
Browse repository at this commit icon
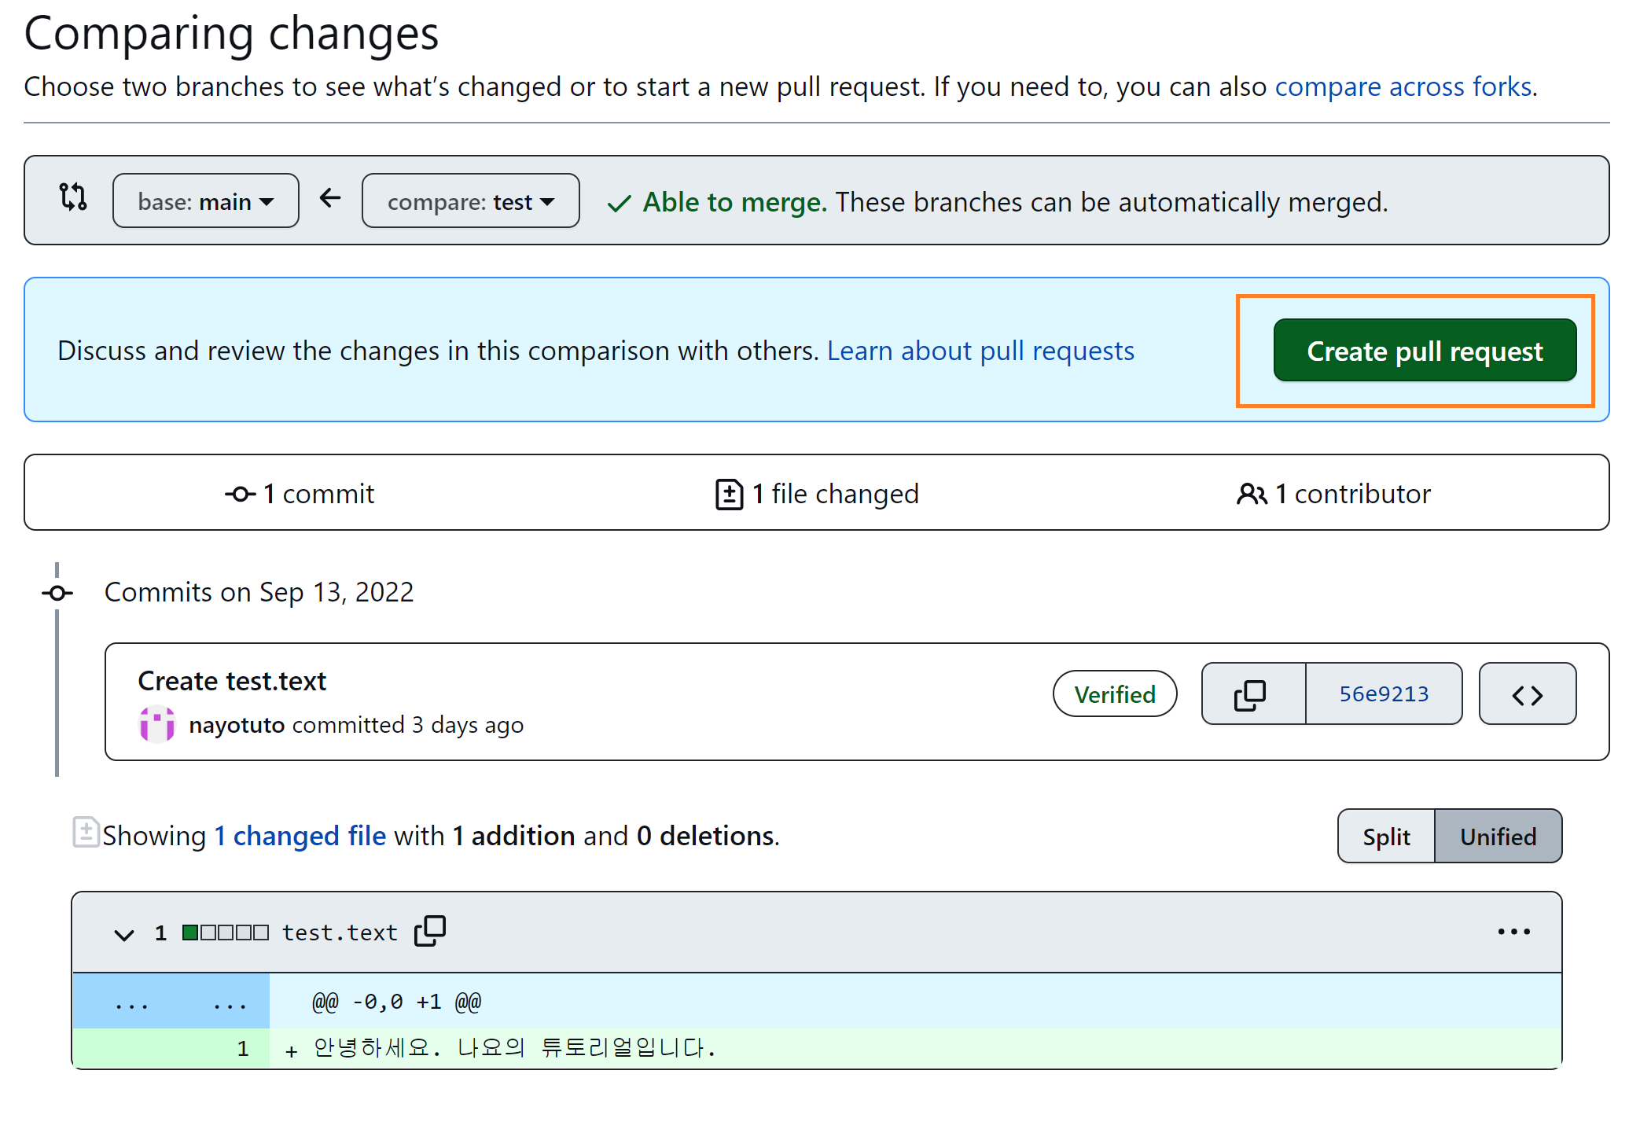(1527, 695)
